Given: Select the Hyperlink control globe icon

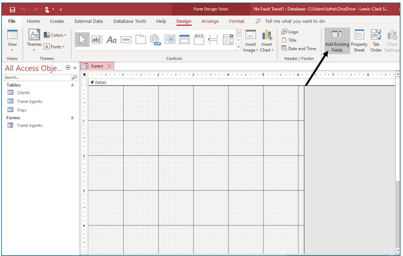Looking at the screenshot, I should click(x=155, y=40).
